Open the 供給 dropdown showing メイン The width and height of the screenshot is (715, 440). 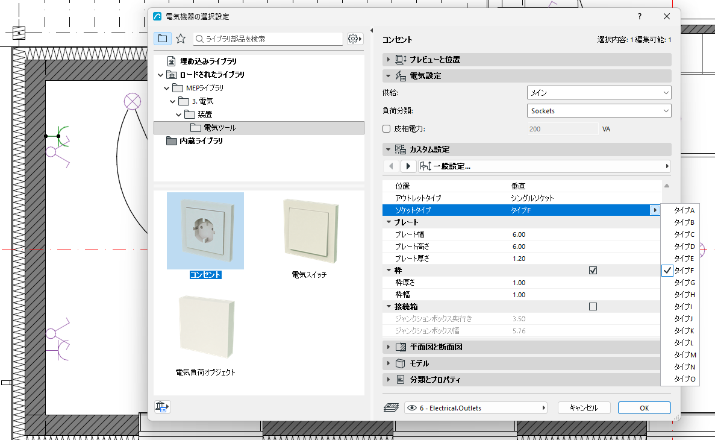pyautogui.click(x=599, y=93)
